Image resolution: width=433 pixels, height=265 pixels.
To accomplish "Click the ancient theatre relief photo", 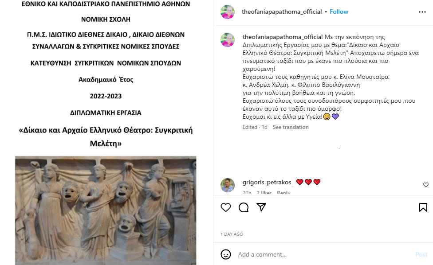I will pos(106,210).
